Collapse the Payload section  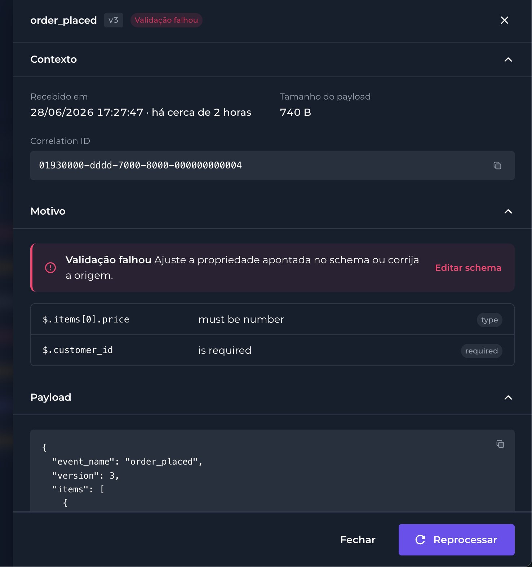pyautogui.click(x=508, y=397)
